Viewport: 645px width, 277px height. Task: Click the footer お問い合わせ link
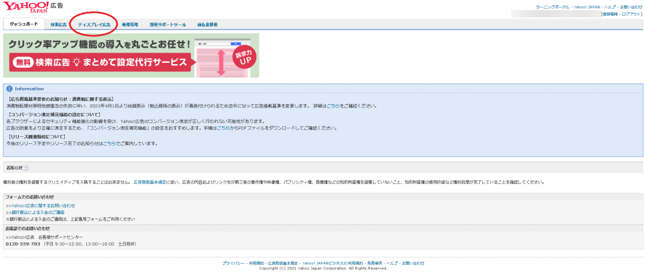413,263
